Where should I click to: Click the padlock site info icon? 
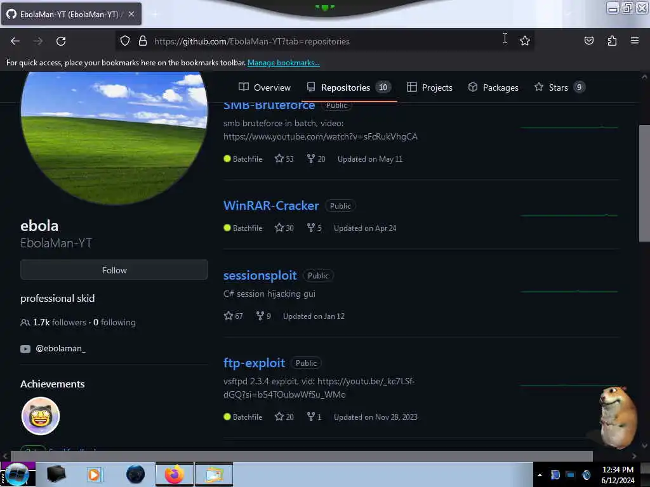tap(143, 41)
